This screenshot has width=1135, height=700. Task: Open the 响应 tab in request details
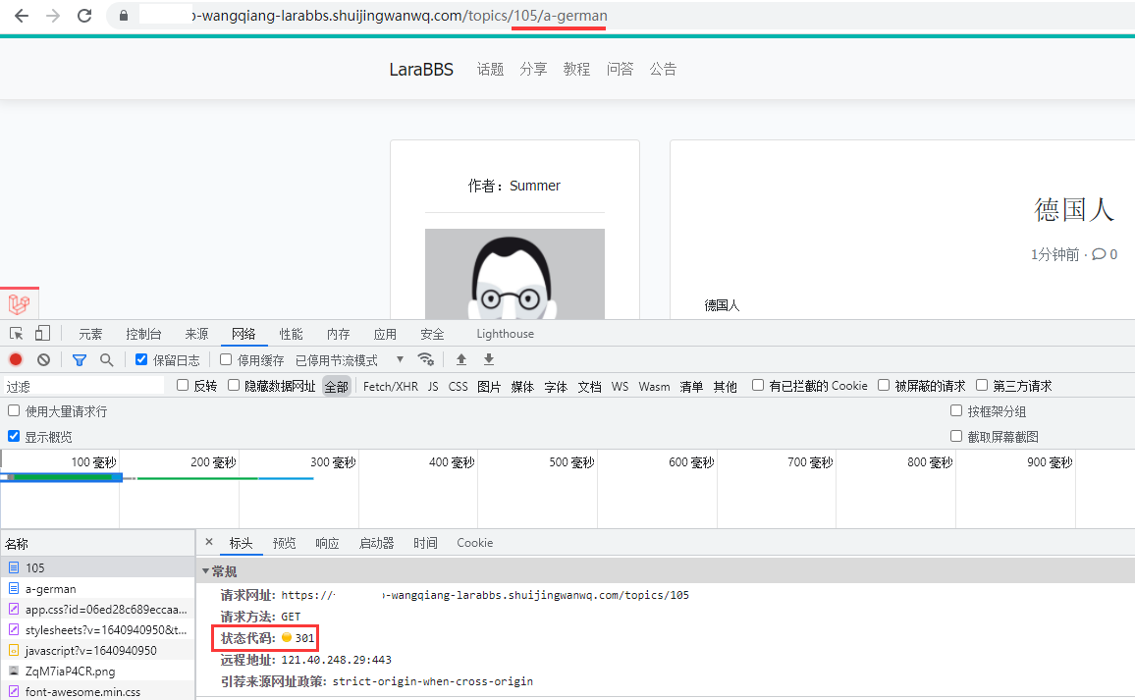[327, 543]
